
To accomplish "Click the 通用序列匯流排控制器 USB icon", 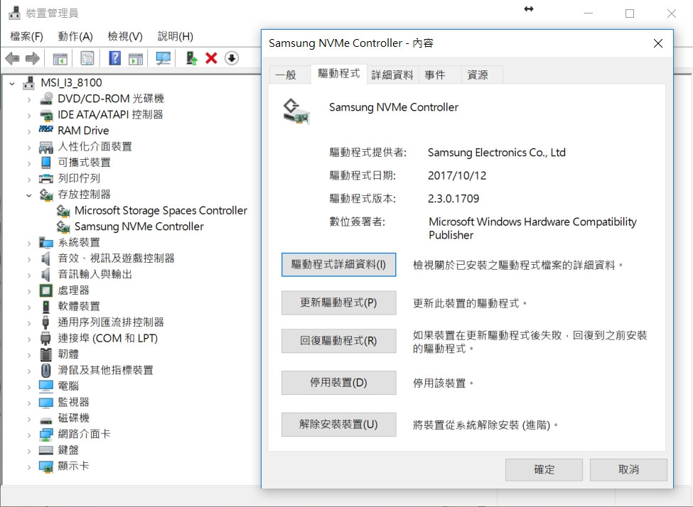I will (x=46, y=322).
